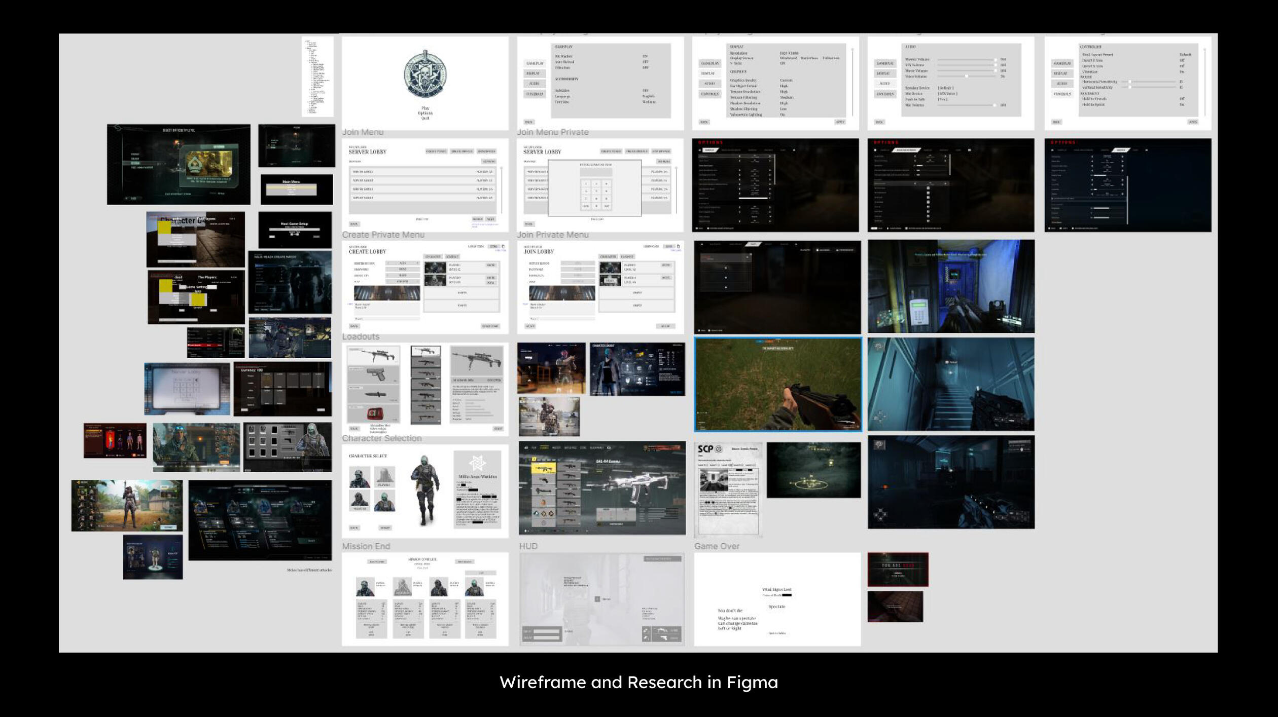Select the grassy shotgun gameplay screenshot thumbnail
The height and width of the screenshot is (717, 1278).
pos(777,384)
